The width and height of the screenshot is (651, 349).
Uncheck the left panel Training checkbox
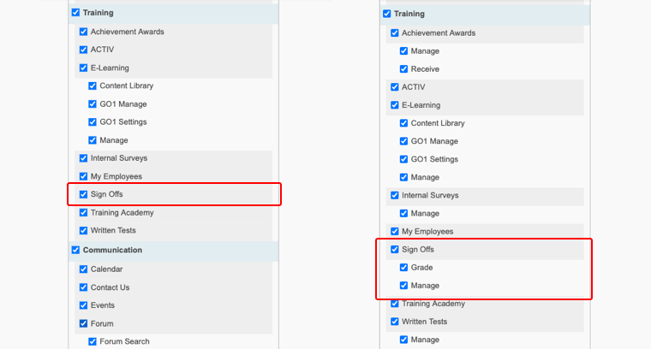coord(75,13)
